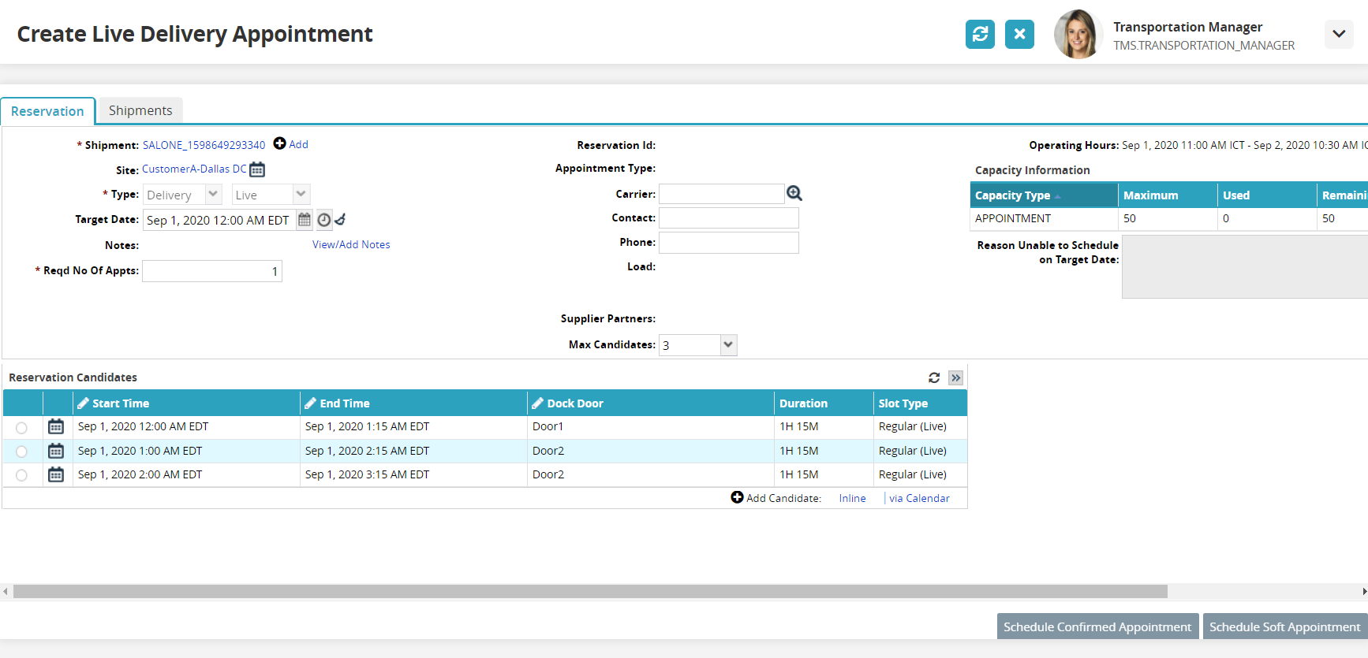
Task: Click the refresh icon in the page header
Action: tap(980, 34)
